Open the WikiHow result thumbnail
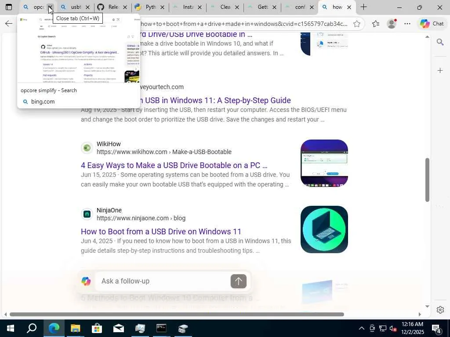 coord(324,163)
